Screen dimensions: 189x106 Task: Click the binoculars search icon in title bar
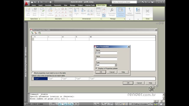coord(139,2)
